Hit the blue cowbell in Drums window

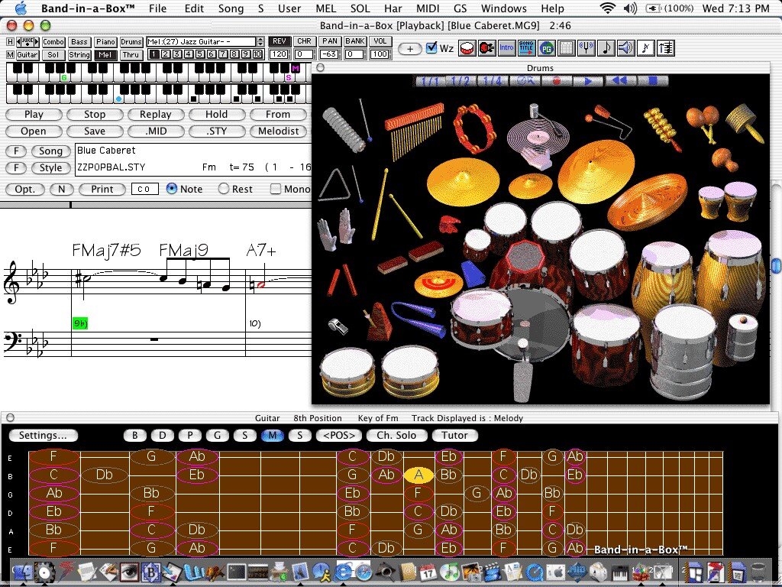[472, 274]
